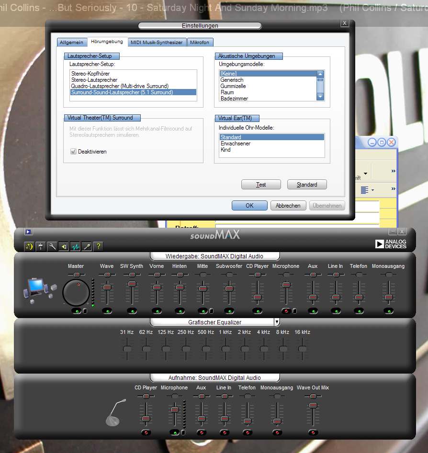Click the Analog Devices logo
The height and width of the screenshot is (453, 428).
(391, 244)
